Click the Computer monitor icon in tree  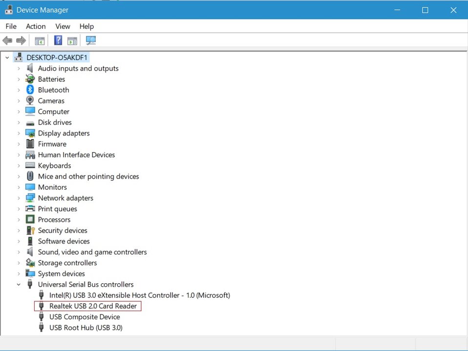(x=30, y=111)
